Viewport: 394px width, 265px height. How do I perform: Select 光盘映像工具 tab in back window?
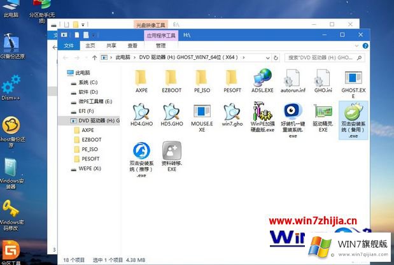pyautogui.click(x=150, y=25)
